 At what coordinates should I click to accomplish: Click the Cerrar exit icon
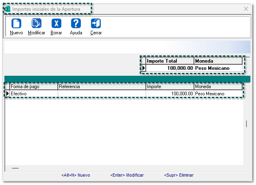(96, 24)
